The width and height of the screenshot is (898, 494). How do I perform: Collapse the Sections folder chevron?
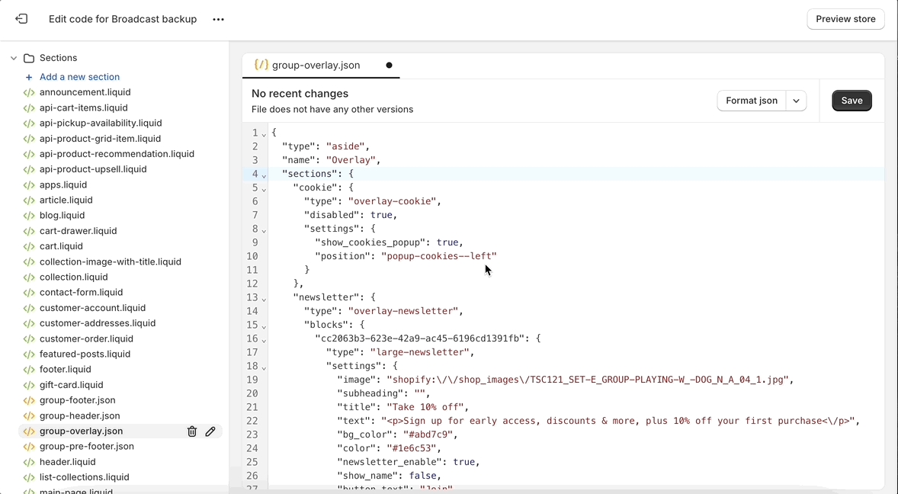coord(14,58)
